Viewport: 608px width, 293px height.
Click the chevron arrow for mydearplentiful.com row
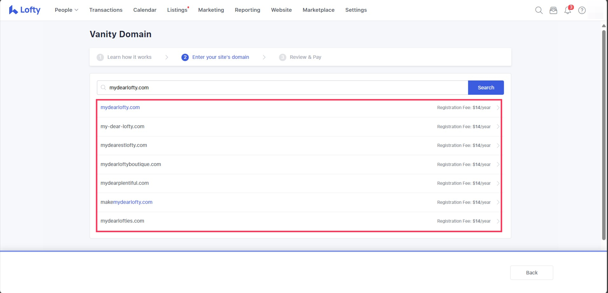tap(498, 183)
